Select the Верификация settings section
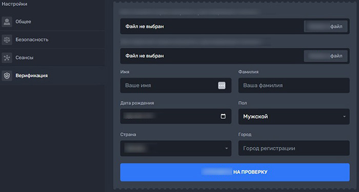Image resolution: width=359 pixels, height=192 pixels. pos(52,76)
